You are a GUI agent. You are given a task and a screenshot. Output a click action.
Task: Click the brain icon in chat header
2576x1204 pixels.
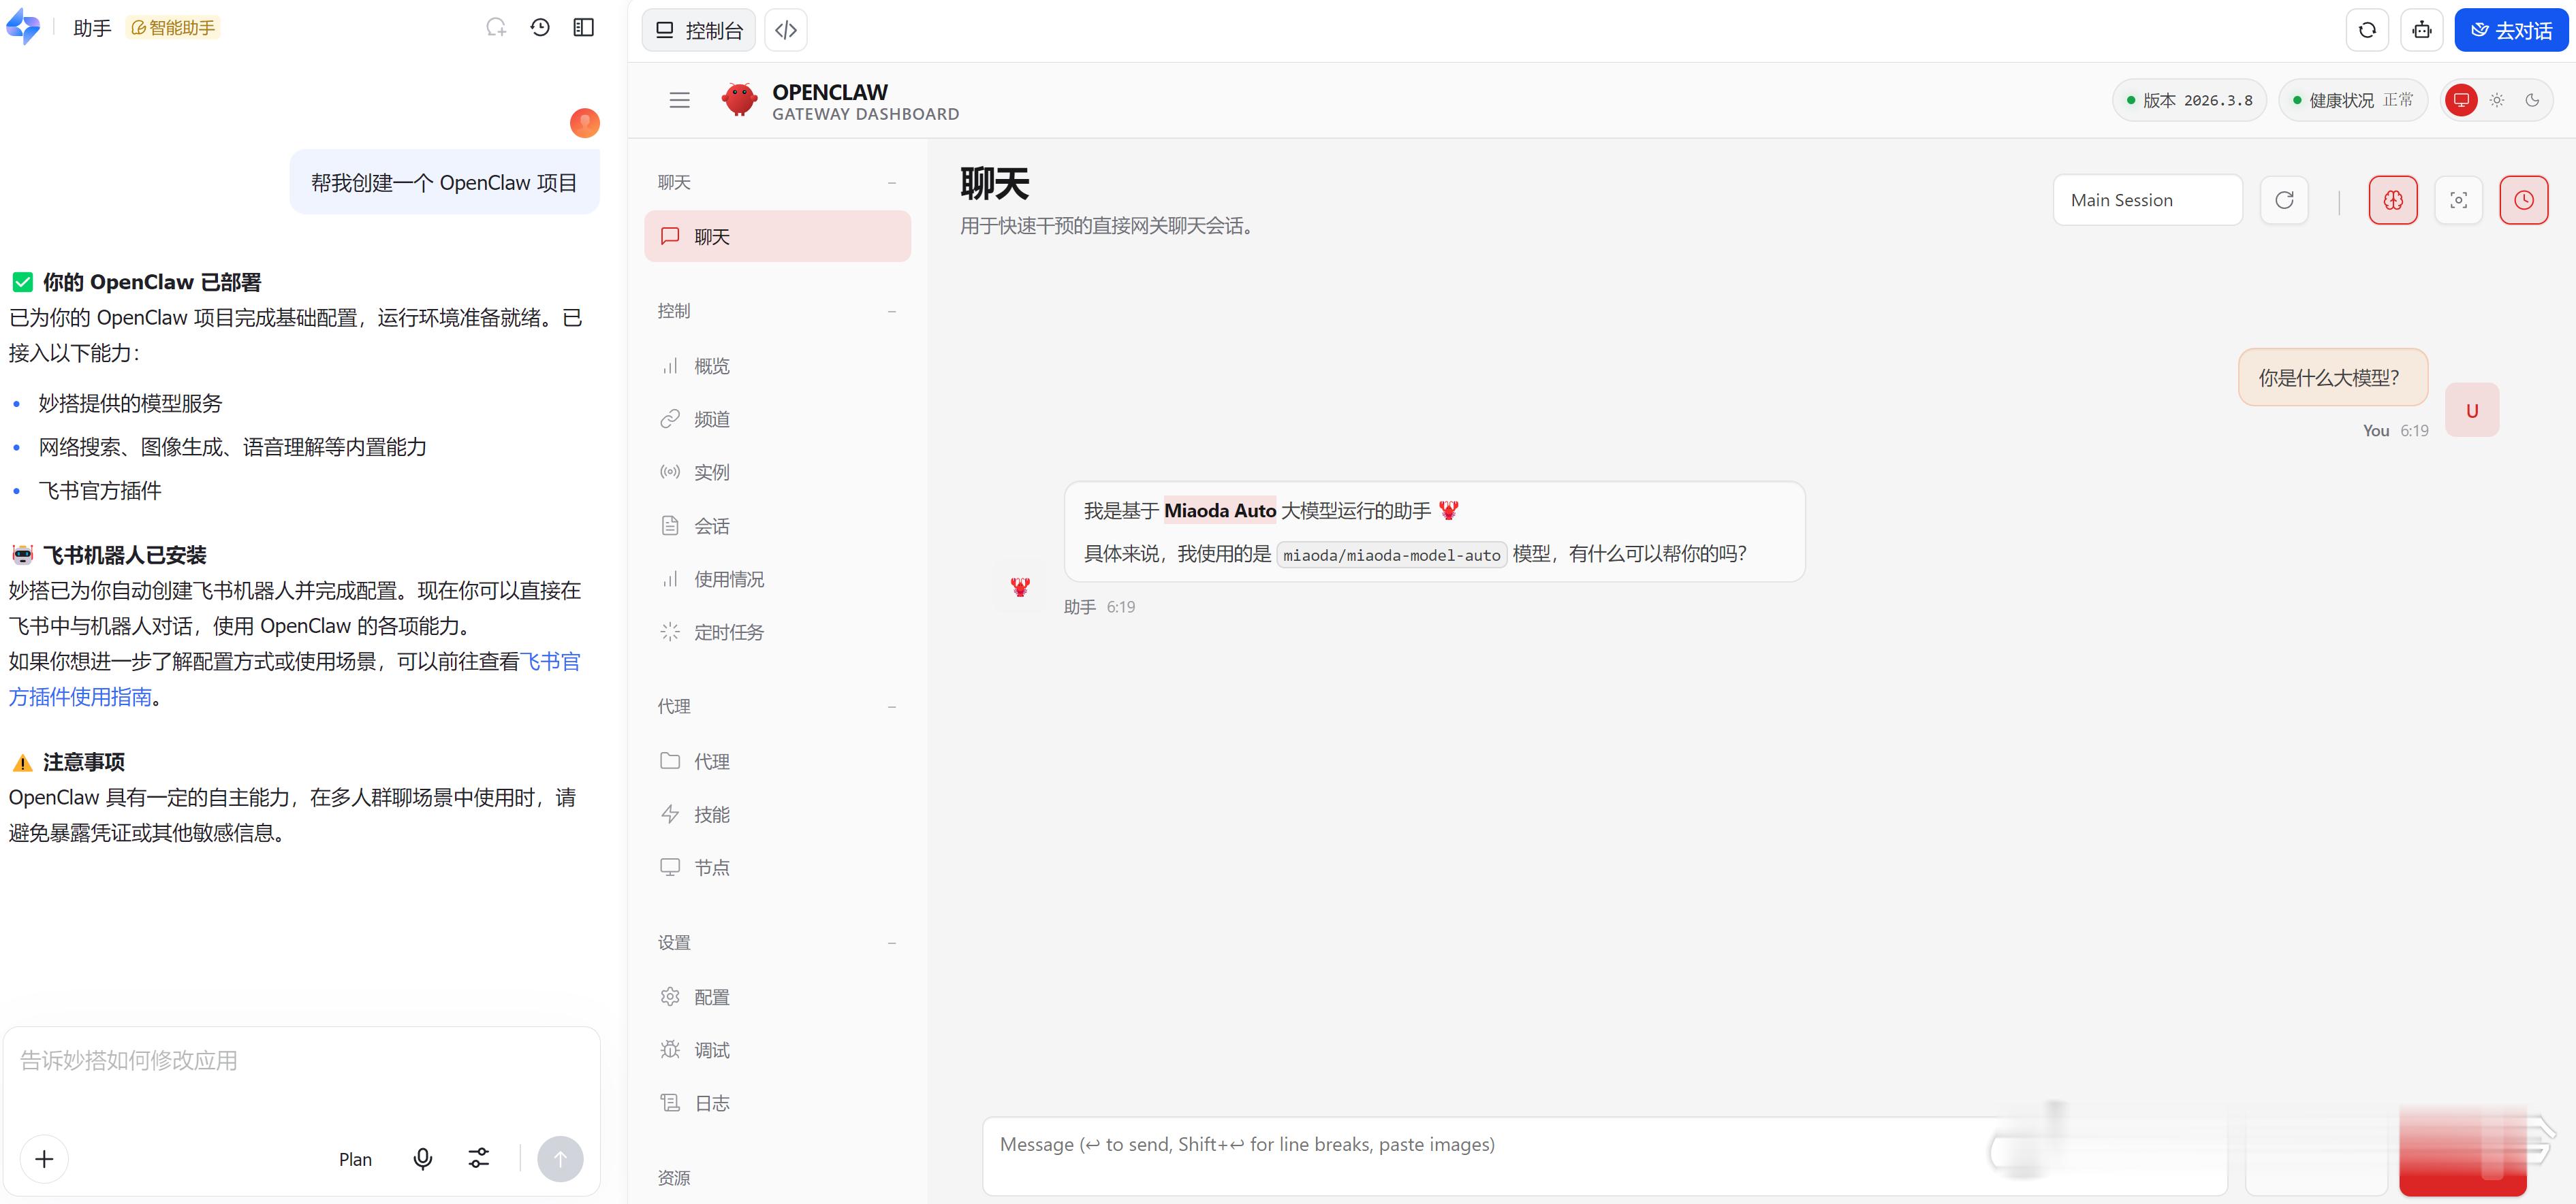coord(2392,200)
